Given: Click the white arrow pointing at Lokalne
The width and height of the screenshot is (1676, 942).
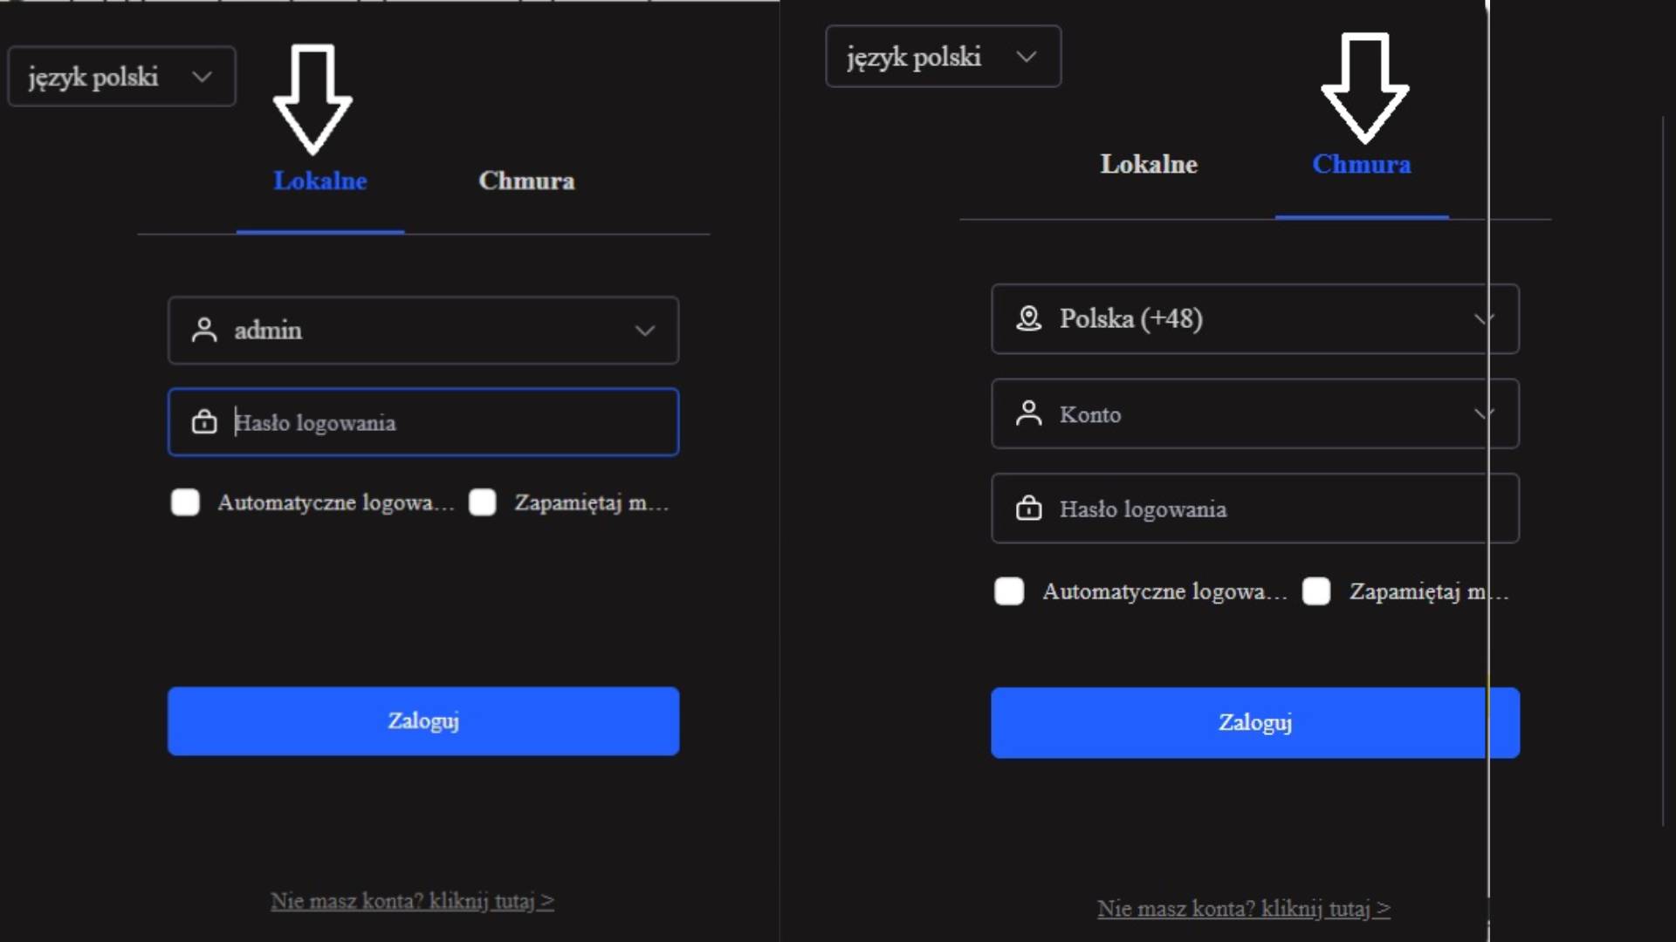Looking at the screenshot, I should pyautogui.click(x=313, y=99).
